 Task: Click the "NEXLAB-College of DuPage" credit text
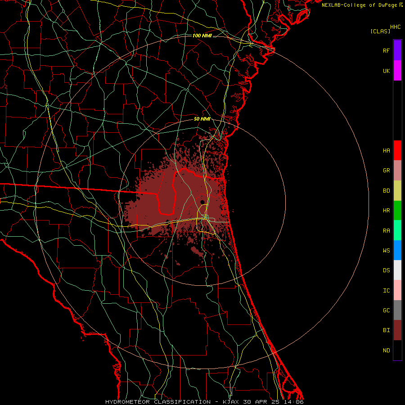(x=359, y=5)
